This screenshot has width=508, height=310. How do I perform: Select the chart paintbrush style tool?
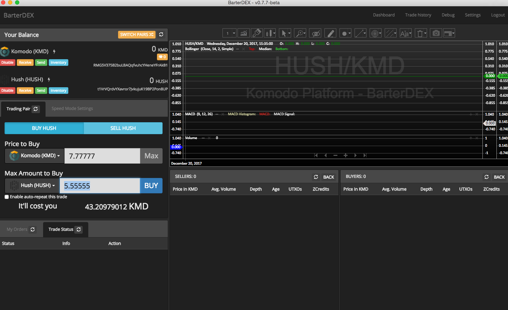click(256, 33)
